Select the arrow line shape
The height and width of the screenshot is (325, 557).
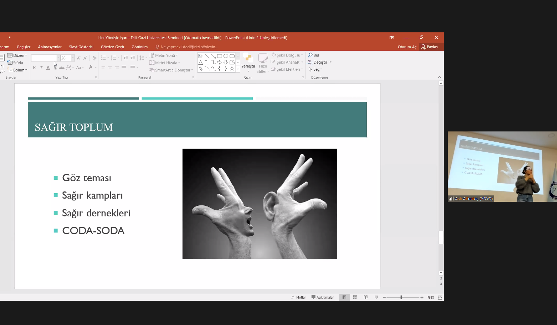[x=213, y=56]
